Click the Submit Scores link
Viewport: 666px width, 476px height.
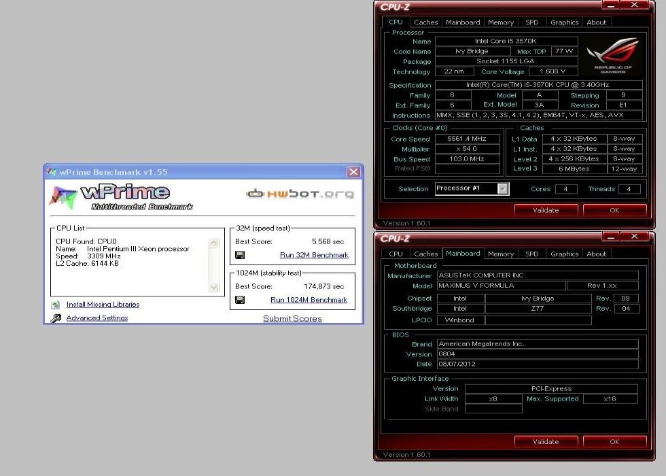292,318
